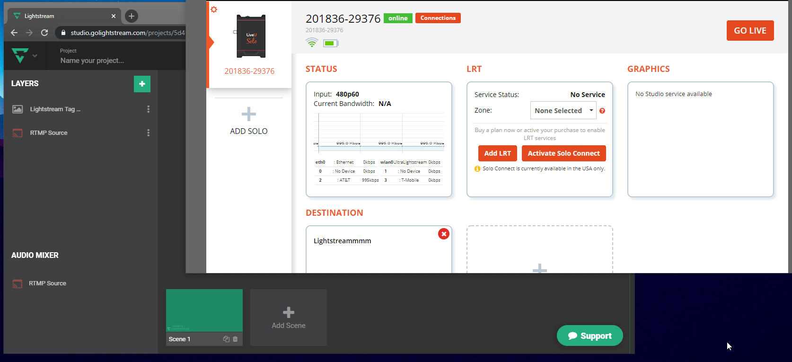Screen dimensions: 792x362
Task: Add a new Solo unit
Action: [x=249, y=121]
